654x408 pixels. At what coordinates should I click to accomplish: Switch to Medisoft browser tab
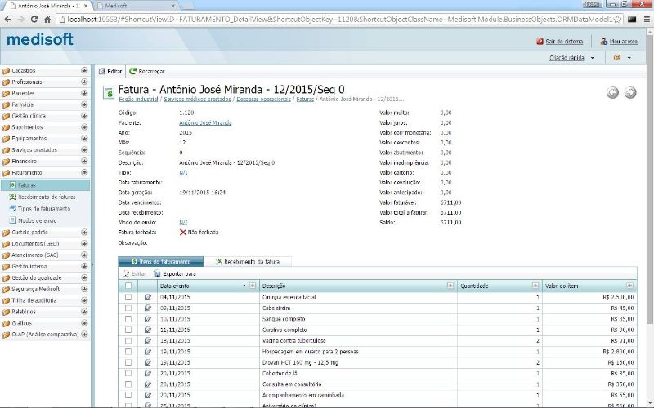click(136, 6)
